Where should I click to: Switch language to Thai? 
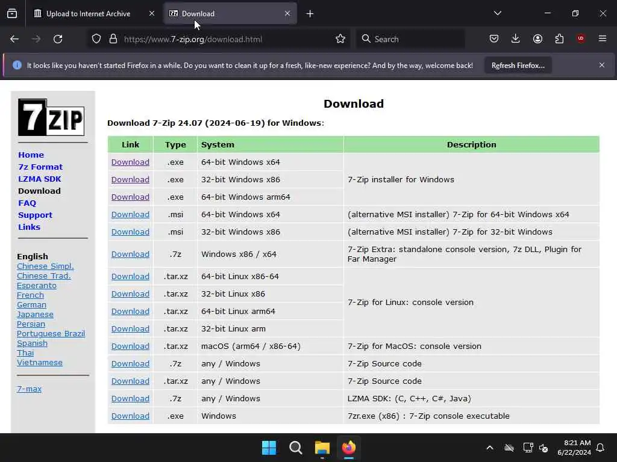click(25, 353)
